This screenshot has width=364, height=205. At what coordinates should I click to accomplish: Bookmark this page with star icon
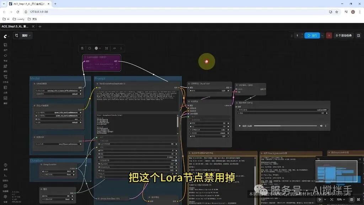tap(337, 12)
